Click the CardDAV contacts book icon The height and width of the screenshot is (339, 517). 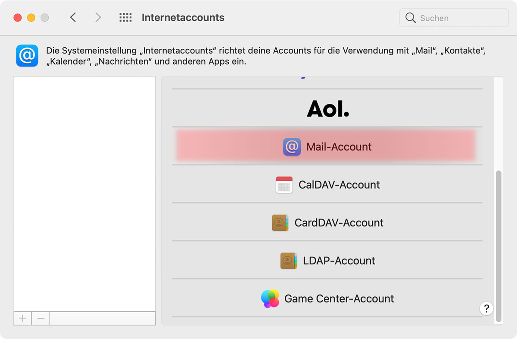tap(280, 223)
